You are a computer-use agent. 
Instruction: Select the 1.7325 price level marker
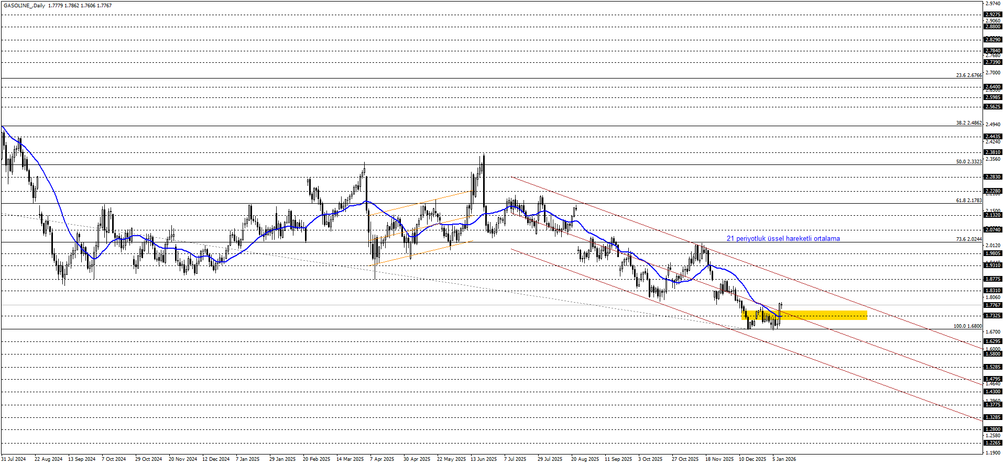pos(992,316)
